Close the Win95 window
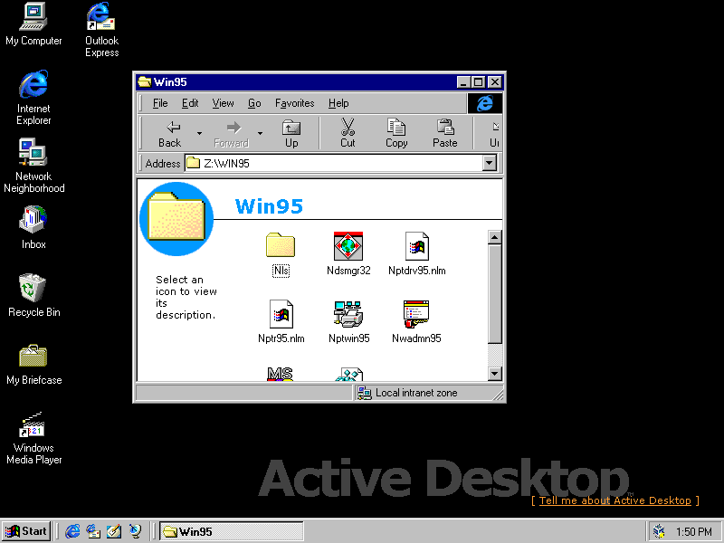Image resolution: width=724 pixels, height=543 pixels. tap(495, 82)
